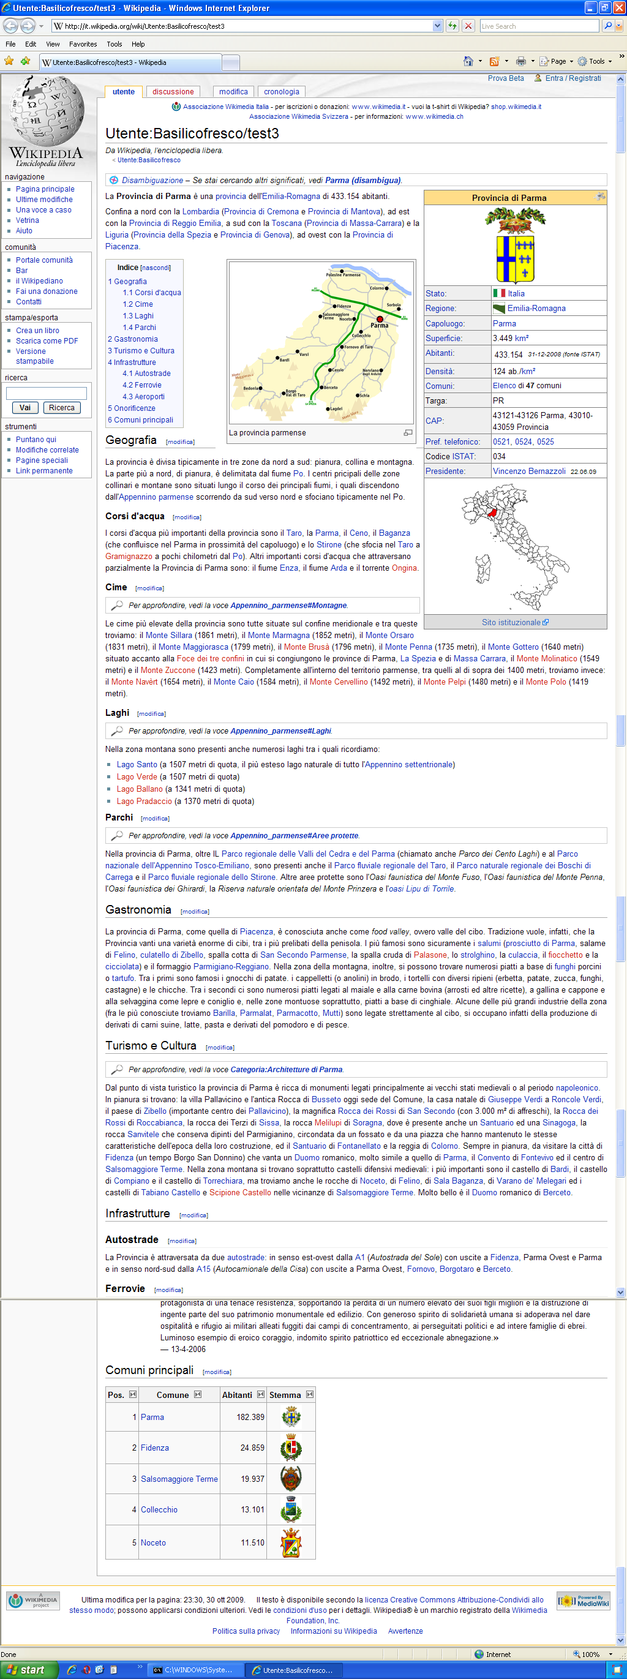Viewport: 627px width, 1679px height.
Task: Click the Ricerca search button
Action: tap(61, 407)
